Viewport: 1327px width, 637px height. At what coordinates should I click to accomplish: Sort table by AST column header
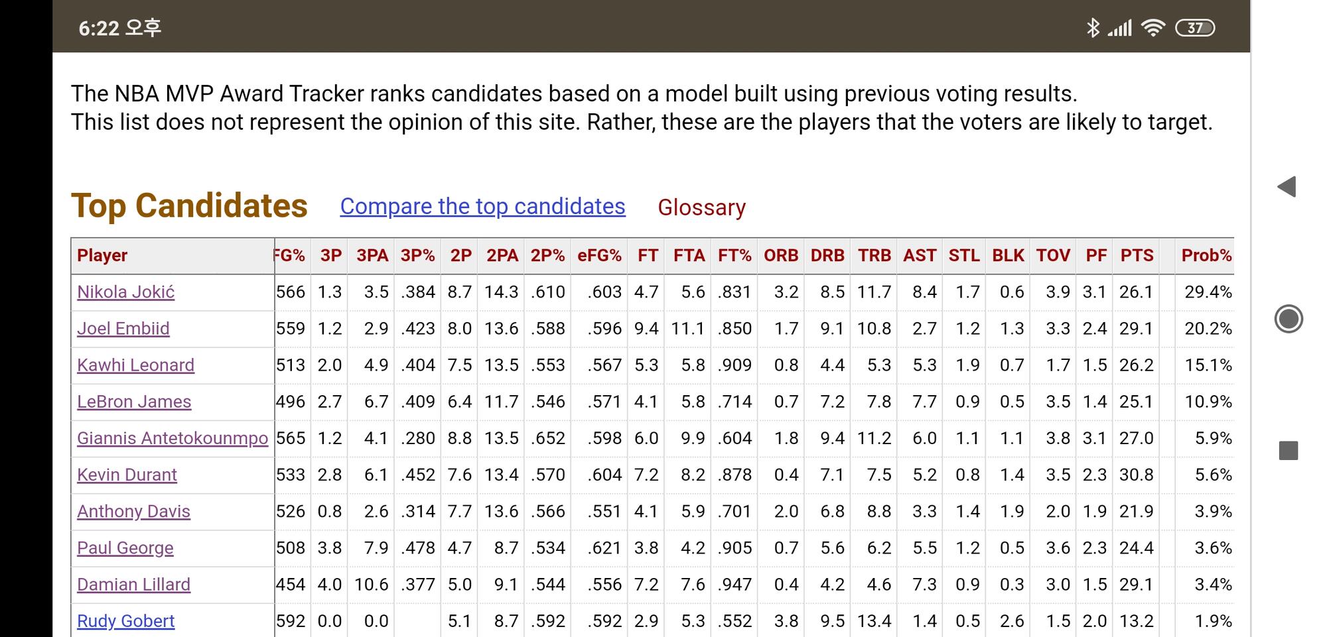click(920, 256)
